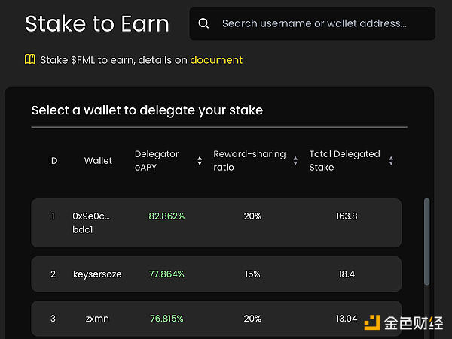452x339 pixels.
Task: Click the Jinse Finance watermark logo
Action: pos(404,323)
